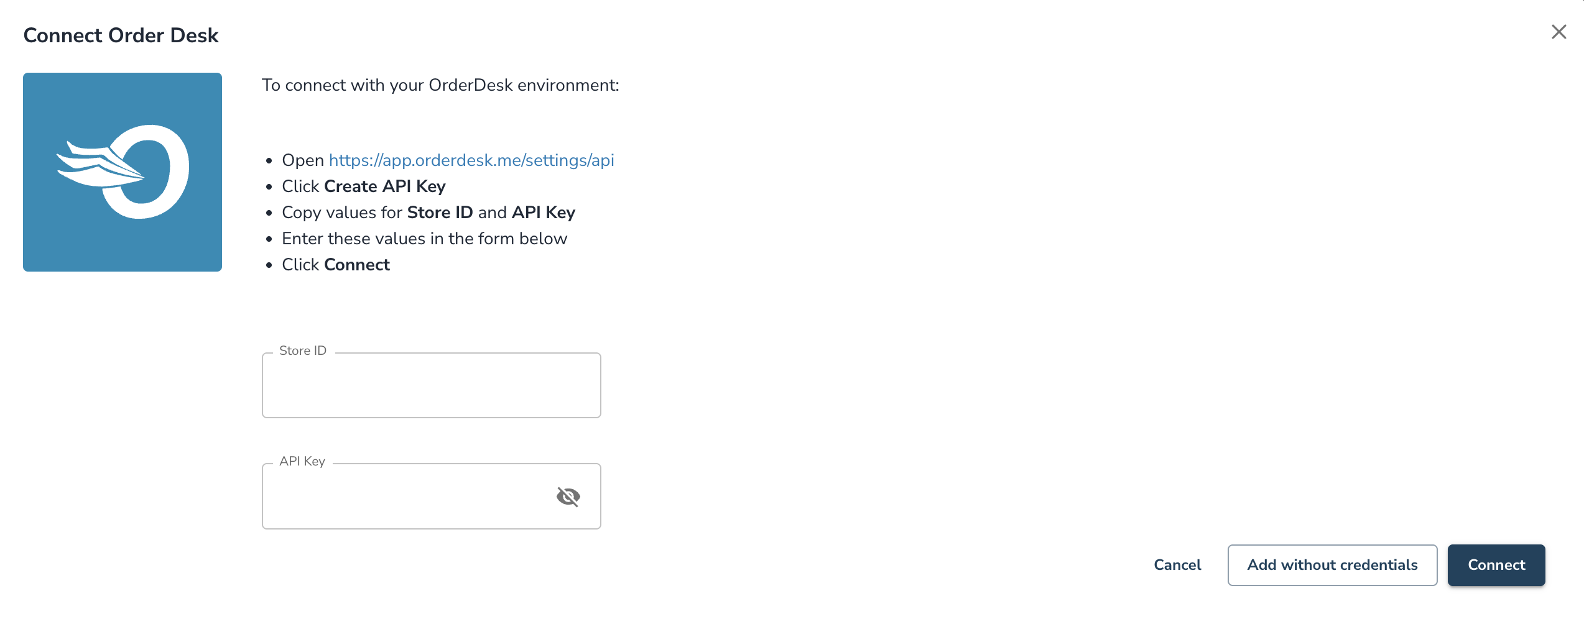Image resolution: width=1584 pixels, height=619 pixels.
Task: Close the Connect Order Desk dialog
Action: 1559,32
